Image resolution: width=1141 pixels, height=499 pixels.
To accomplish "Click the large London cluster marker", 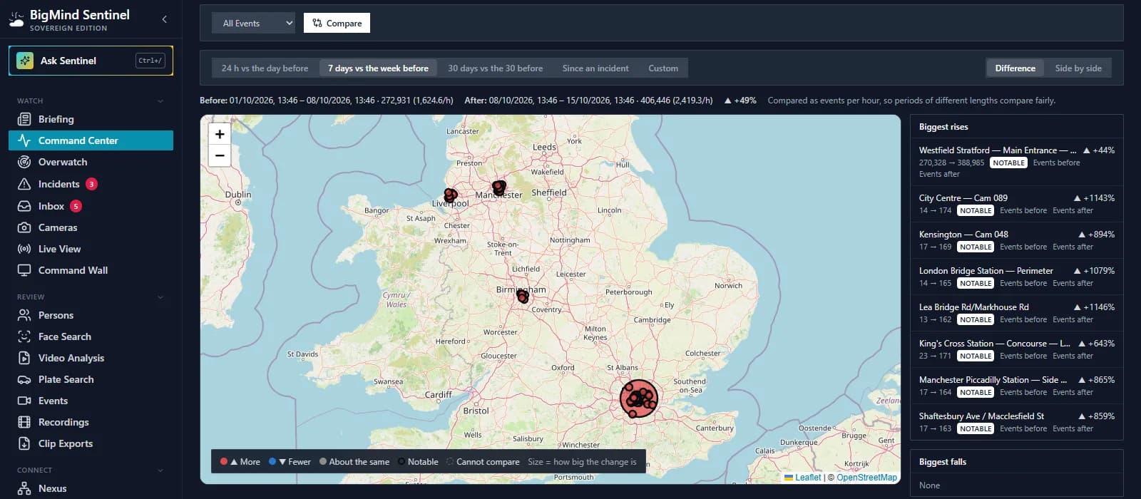I will coord(638,398).
